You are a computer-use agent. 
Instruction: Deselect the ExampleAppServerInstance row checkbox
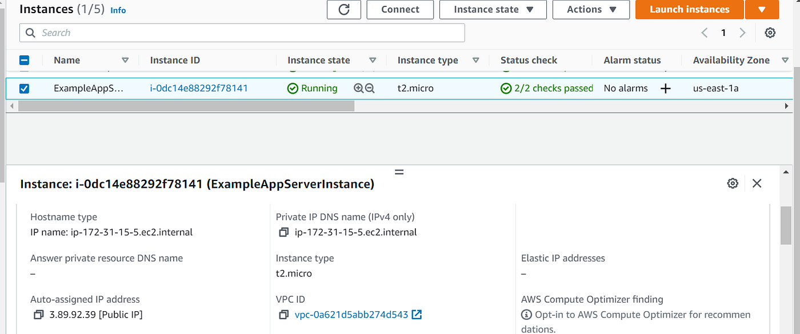click(23, 88)
